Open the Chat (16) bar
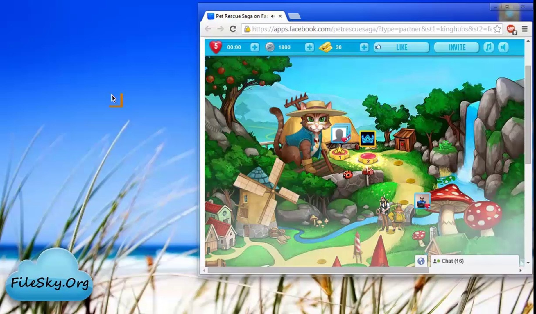This screenshot has height=314, width=536. click(474, 261)
